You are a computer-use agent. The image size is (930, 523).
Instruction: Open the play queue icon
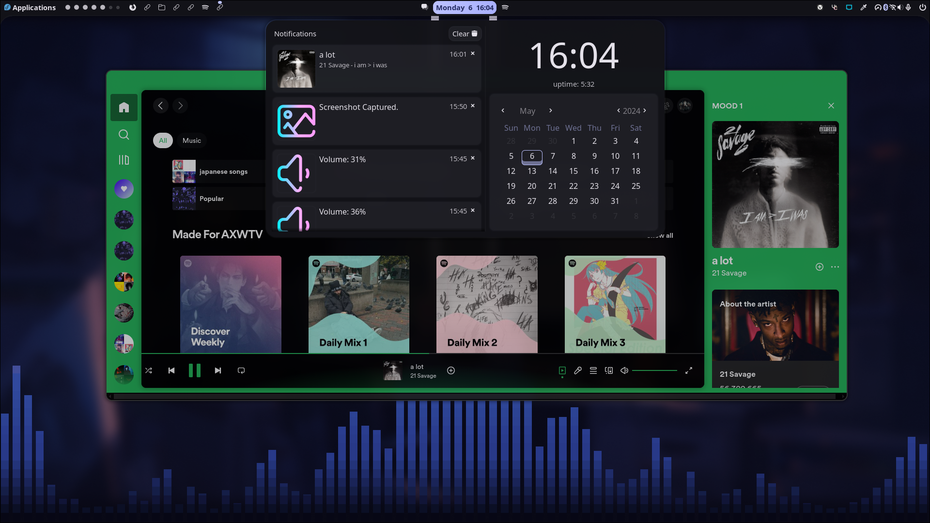click(x=593, y=370)
